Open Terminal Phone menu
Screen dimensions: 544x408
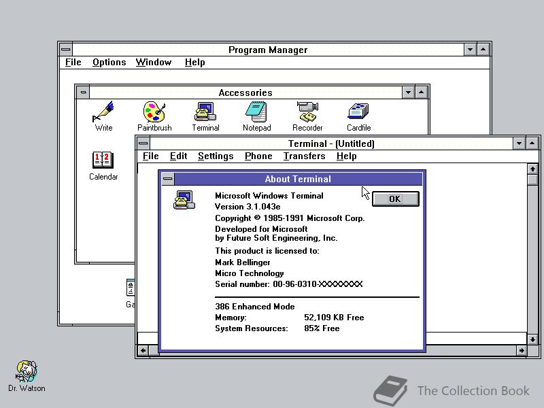(x=258, y=156)
